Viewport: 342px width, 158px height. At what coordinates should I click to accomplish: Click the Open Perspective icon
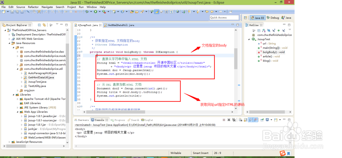click(245, 18)
